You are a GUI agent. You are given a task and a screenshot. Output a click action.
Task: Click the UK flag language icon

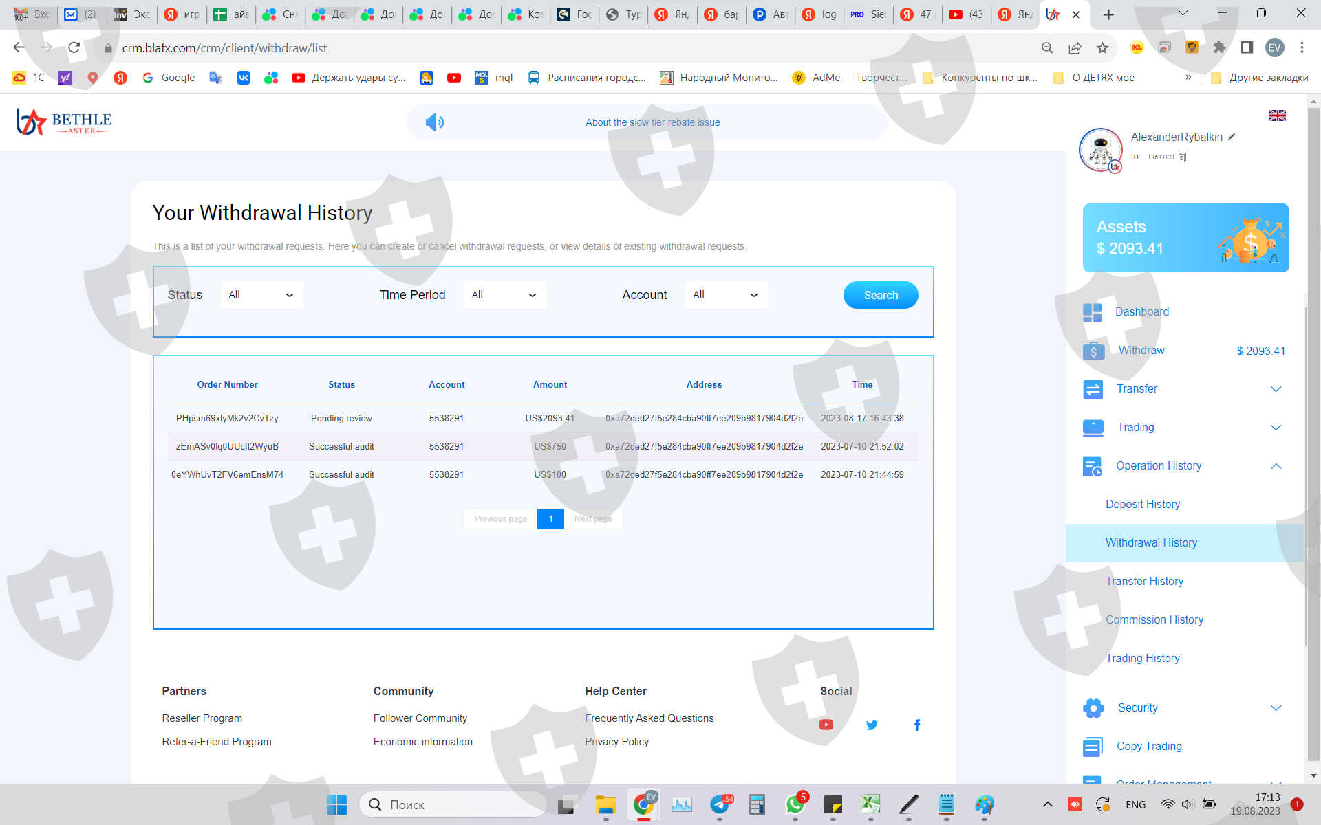coord(1277,115)
